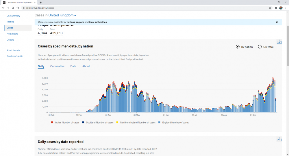Image resolution: width=289 pixels, height=156 pixels.
Task: Click the local authorities link in the banner
Action: (98, 22)
